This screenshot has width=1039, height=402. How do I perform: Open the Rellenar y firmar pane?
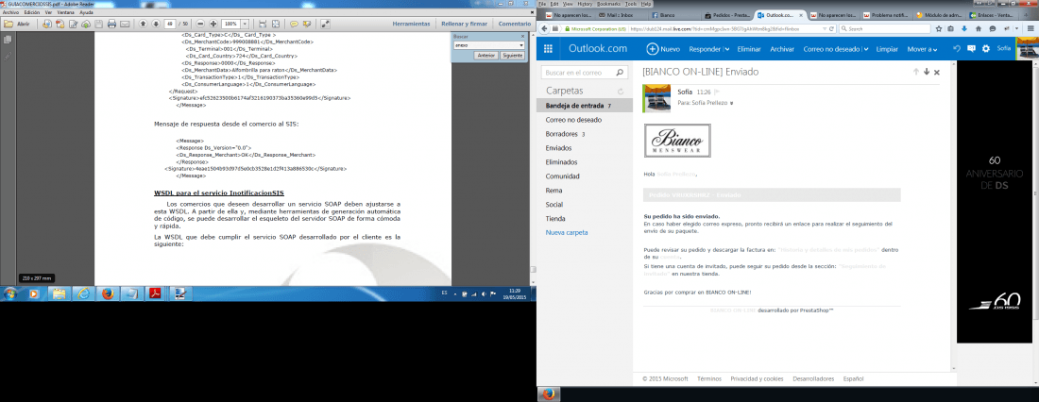[464, 24]
